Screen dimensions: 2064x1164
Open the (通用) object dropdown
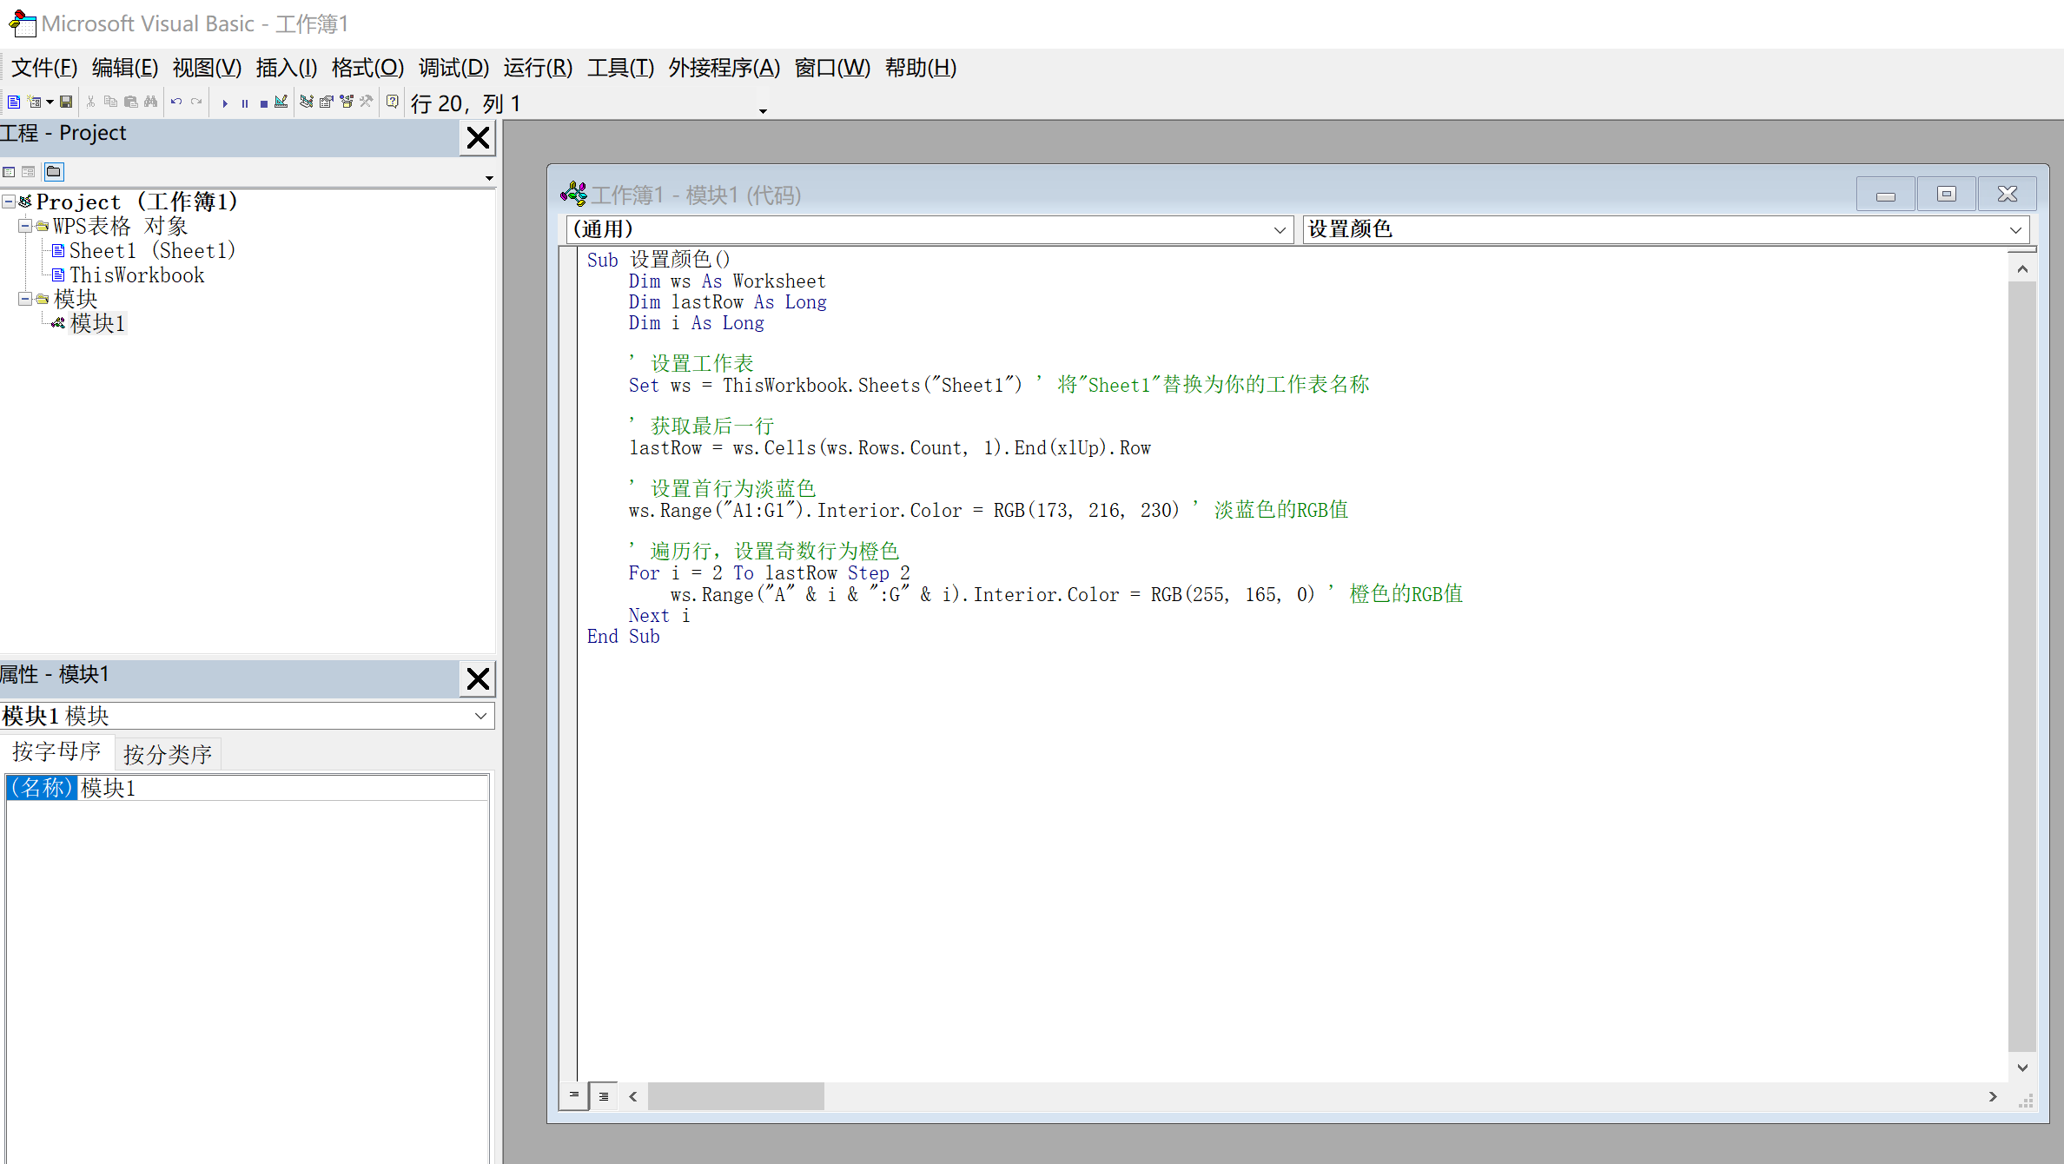(1280, 229)
